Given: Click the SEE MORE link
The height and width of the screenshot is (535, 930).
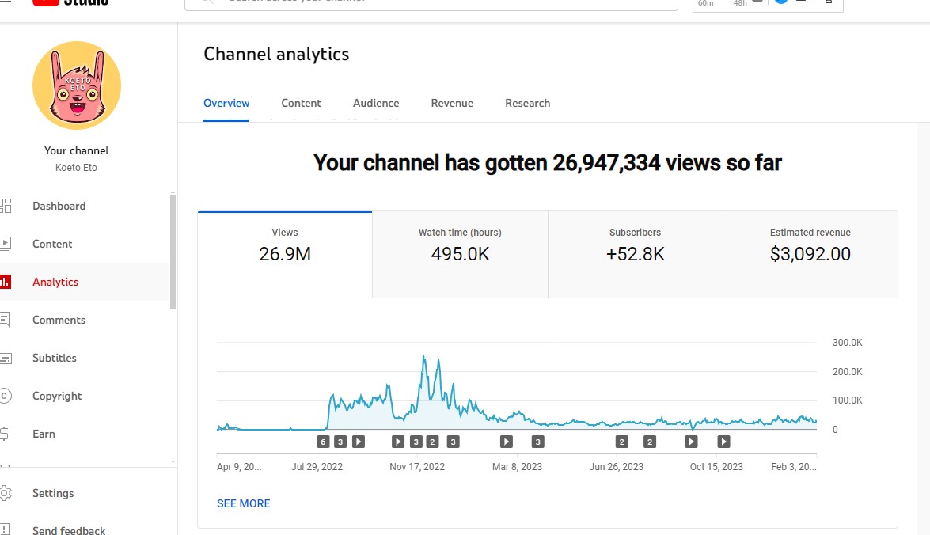Looking at the screenshot, I should tap(244, 503).
